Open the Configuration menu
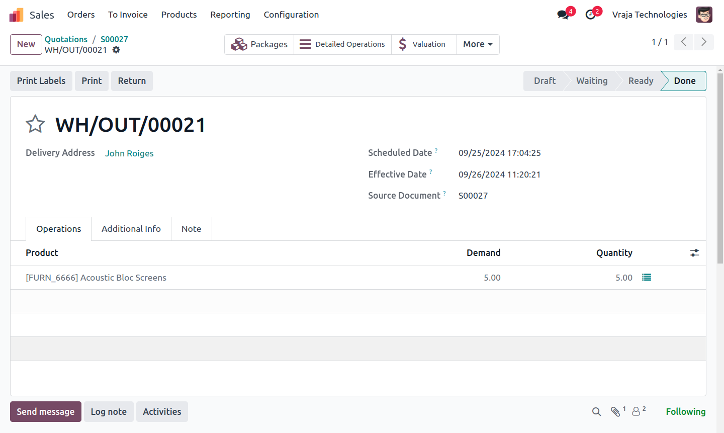The height and width of the screenshot is (433, 724). [291, 15]
